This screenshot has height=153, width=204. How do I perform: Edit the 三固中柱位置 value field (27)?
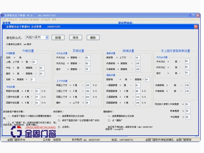pos(38,97)
